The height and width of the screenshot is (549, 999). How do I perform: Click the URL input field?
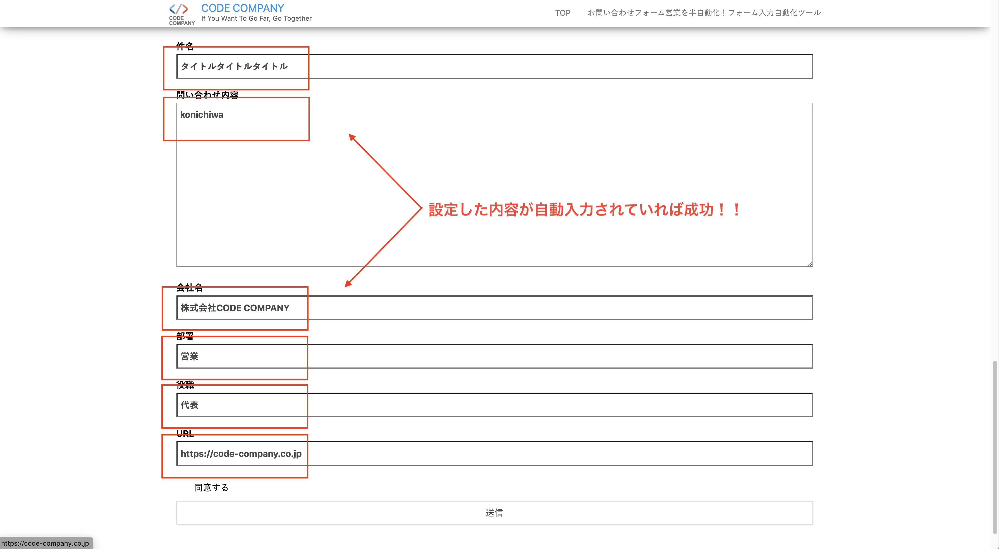tap(494, 453)
